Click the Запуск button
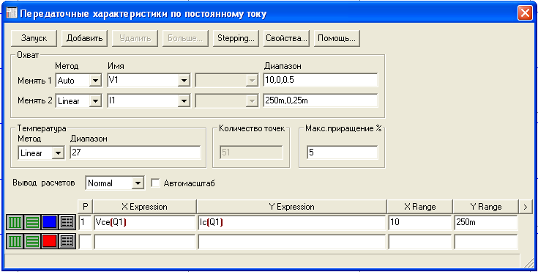The image size is (538, 272). [x=34, y=38]
